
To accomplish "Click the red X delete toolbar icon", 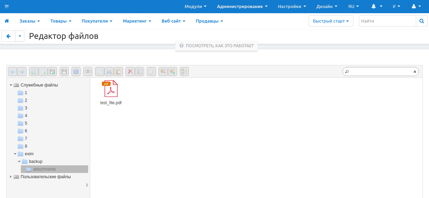I will pos(130,72).
